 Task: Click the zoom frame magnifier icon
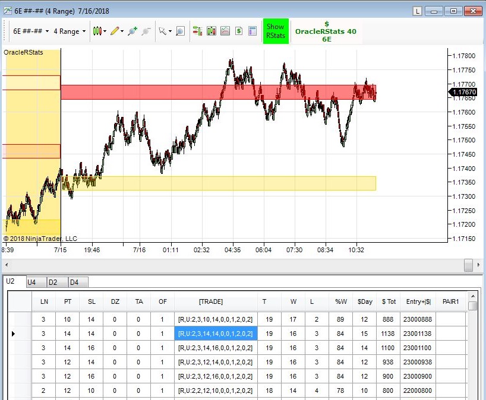pyautogui.click(x=180, y=31)
